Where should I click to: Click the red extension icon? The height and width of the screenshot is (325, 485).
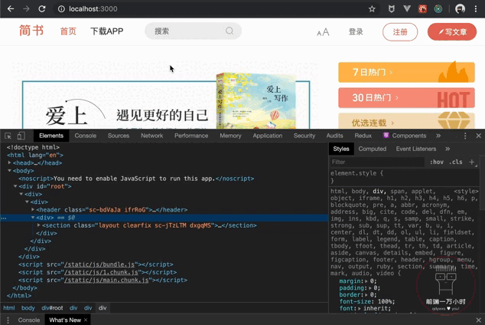pos(422,9)
